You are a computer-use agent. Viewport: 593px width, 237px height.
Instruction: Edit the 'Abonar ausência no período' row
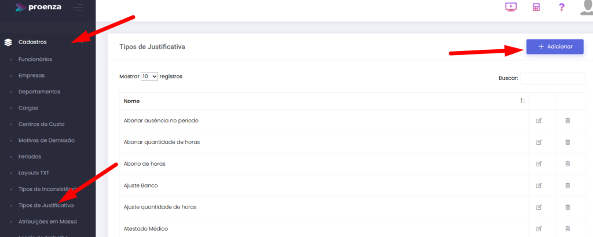pos(539,121)
